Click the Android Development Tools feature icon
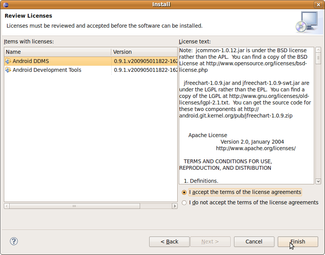 point(8,70)
